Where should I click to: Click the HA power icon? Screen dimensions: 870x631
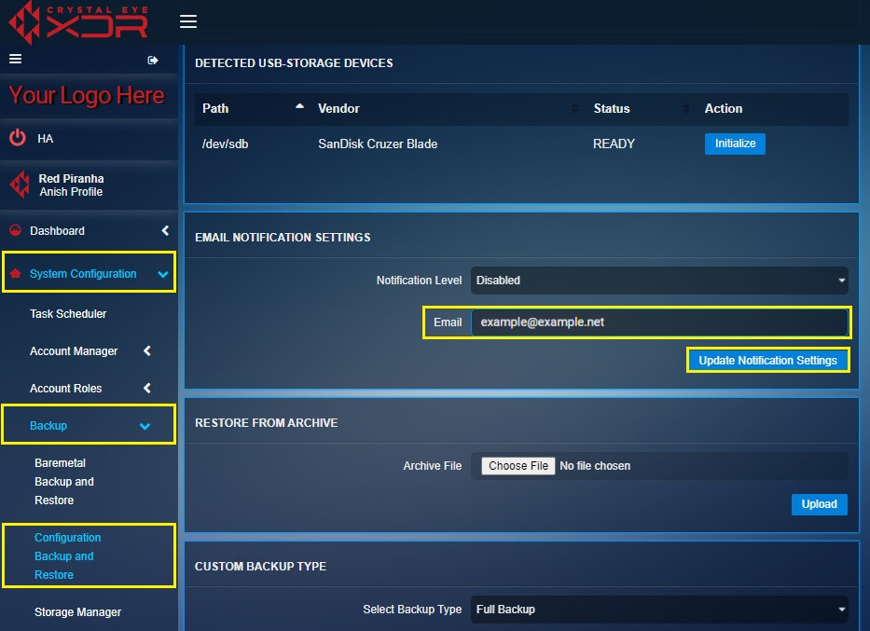(x=17, y=138)
